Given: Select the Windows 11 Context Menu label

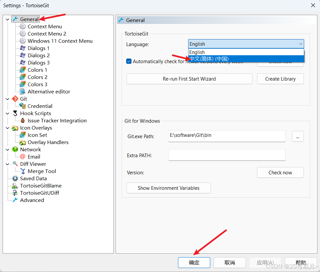Looking at the screenshot, I should (60, 41).
